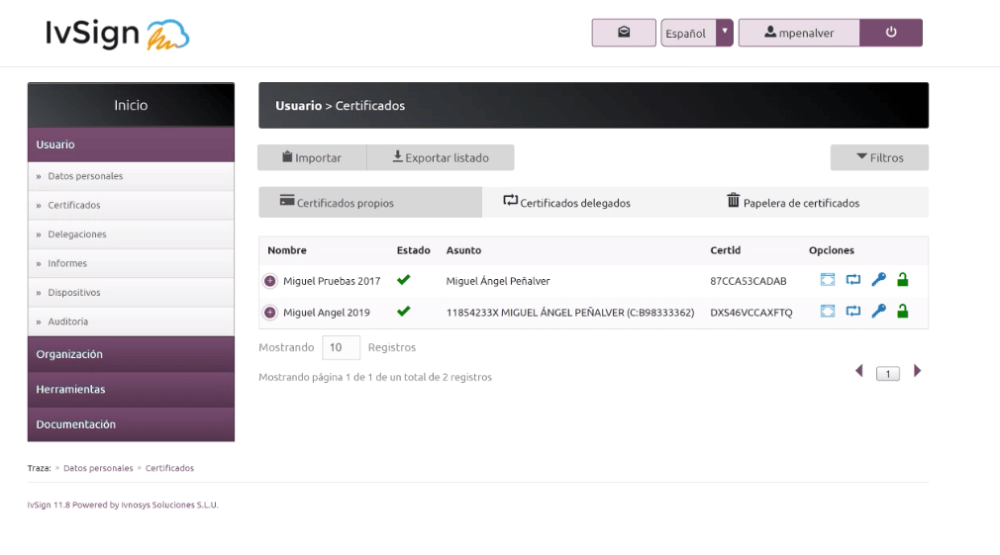Click the name Miguel Pruebas 2017
Viewport: 1000px width, 555px height.
pos(332,281)
